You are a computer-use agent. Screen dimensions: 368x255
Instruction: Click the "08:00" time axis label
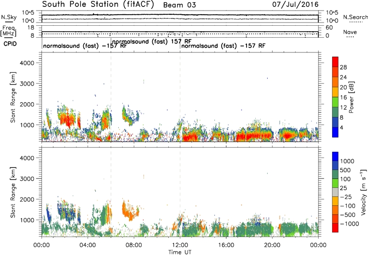point(134,245)
